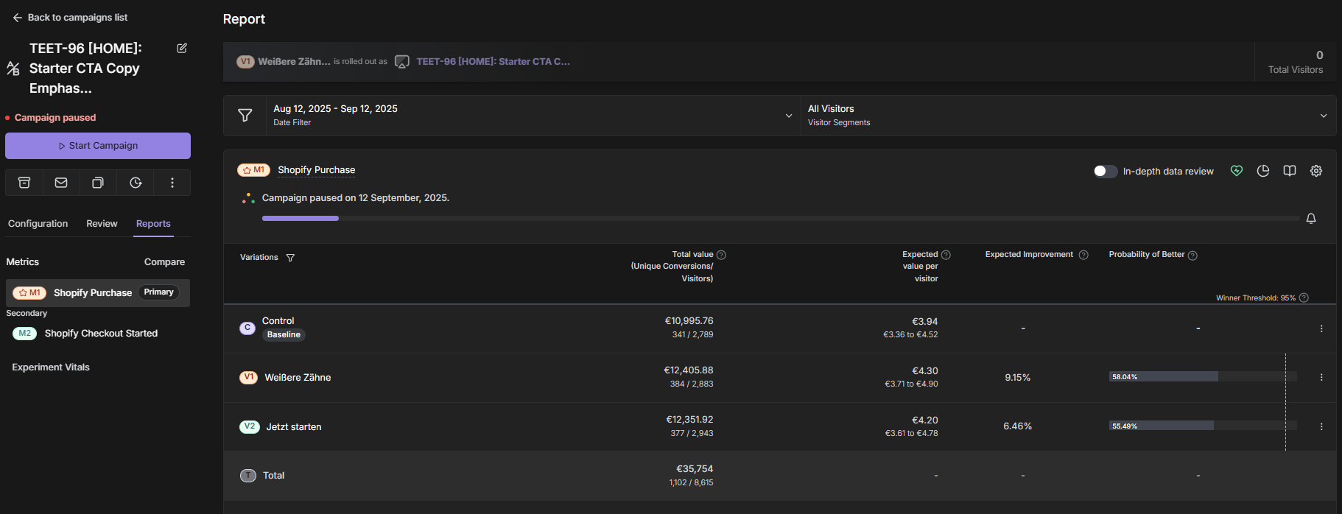Select the Shopify Checkout Started metric
Screen dimensions: 1342x514
101,334
